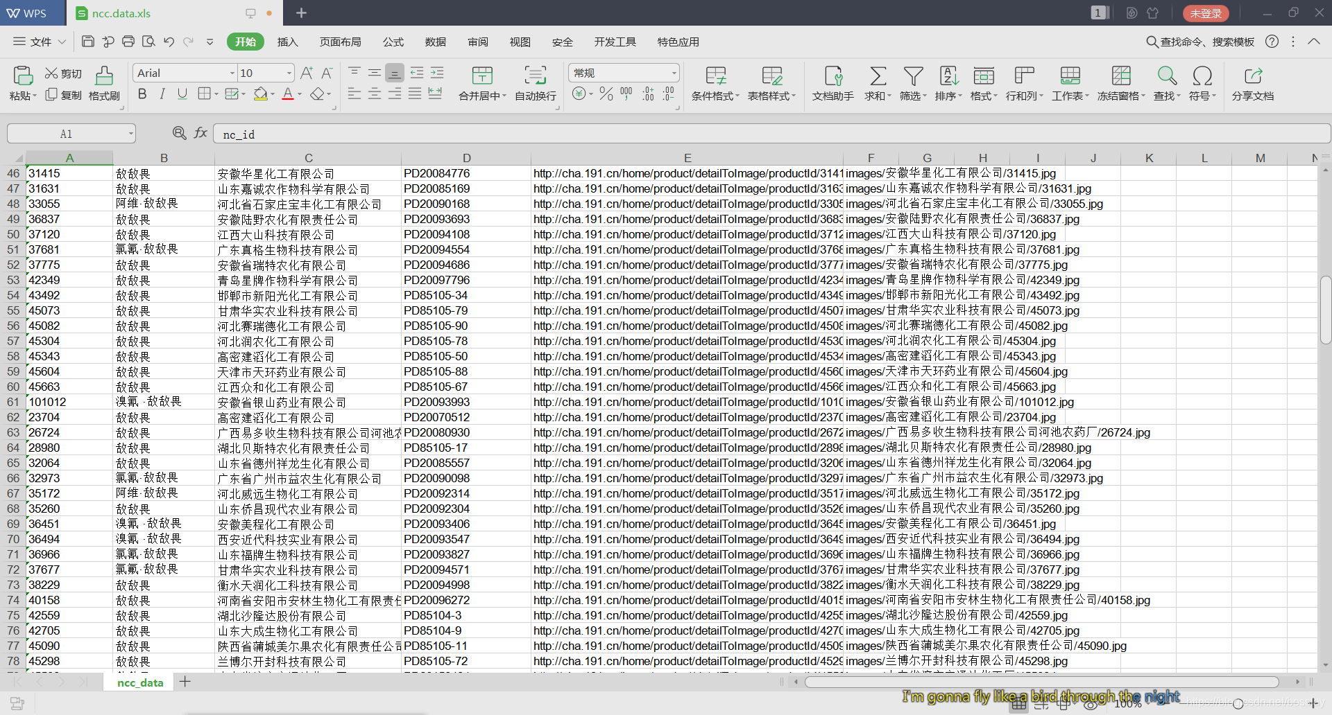Select the ncc_data sheet tab
The width and height of the screenshot is (1332, 715).
[x=140, y=682]
